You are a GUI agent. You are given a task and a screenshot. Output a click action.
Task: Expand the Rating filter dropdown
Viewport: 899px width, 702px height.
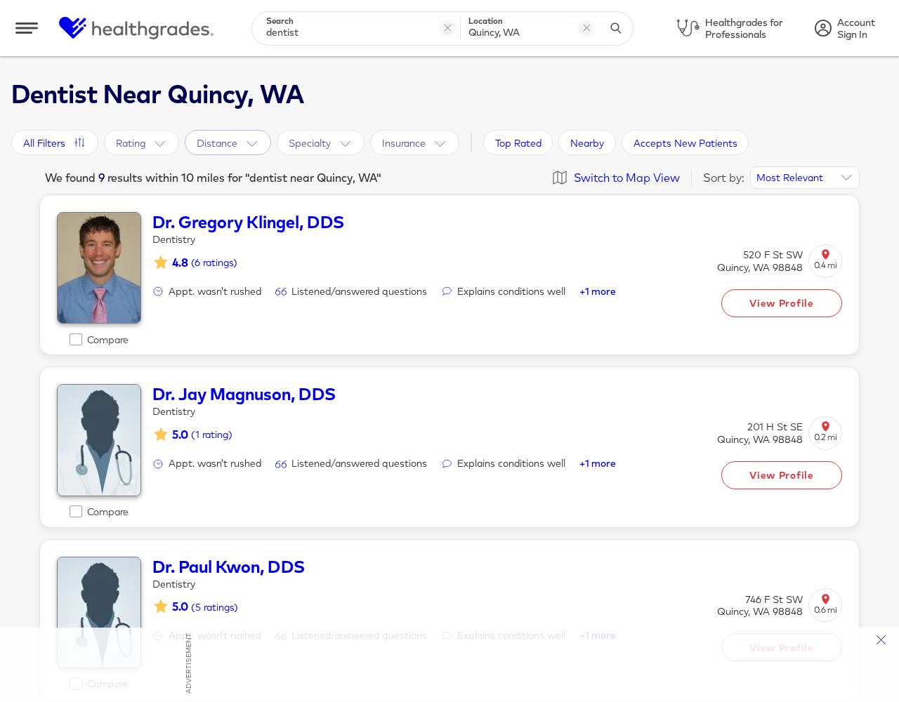coord(141,143)
